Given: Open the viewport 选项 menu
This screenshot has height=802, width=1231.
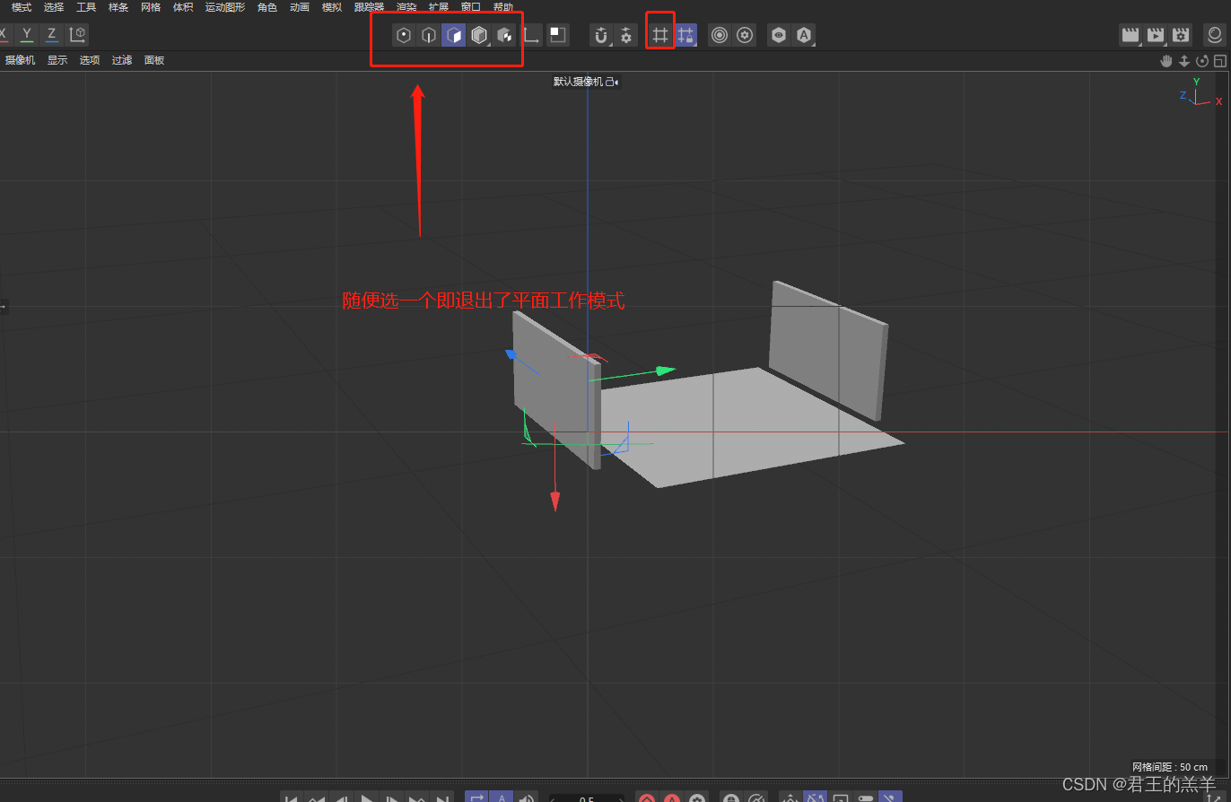Looking at the screenshot, I should [x=90, y=60].
